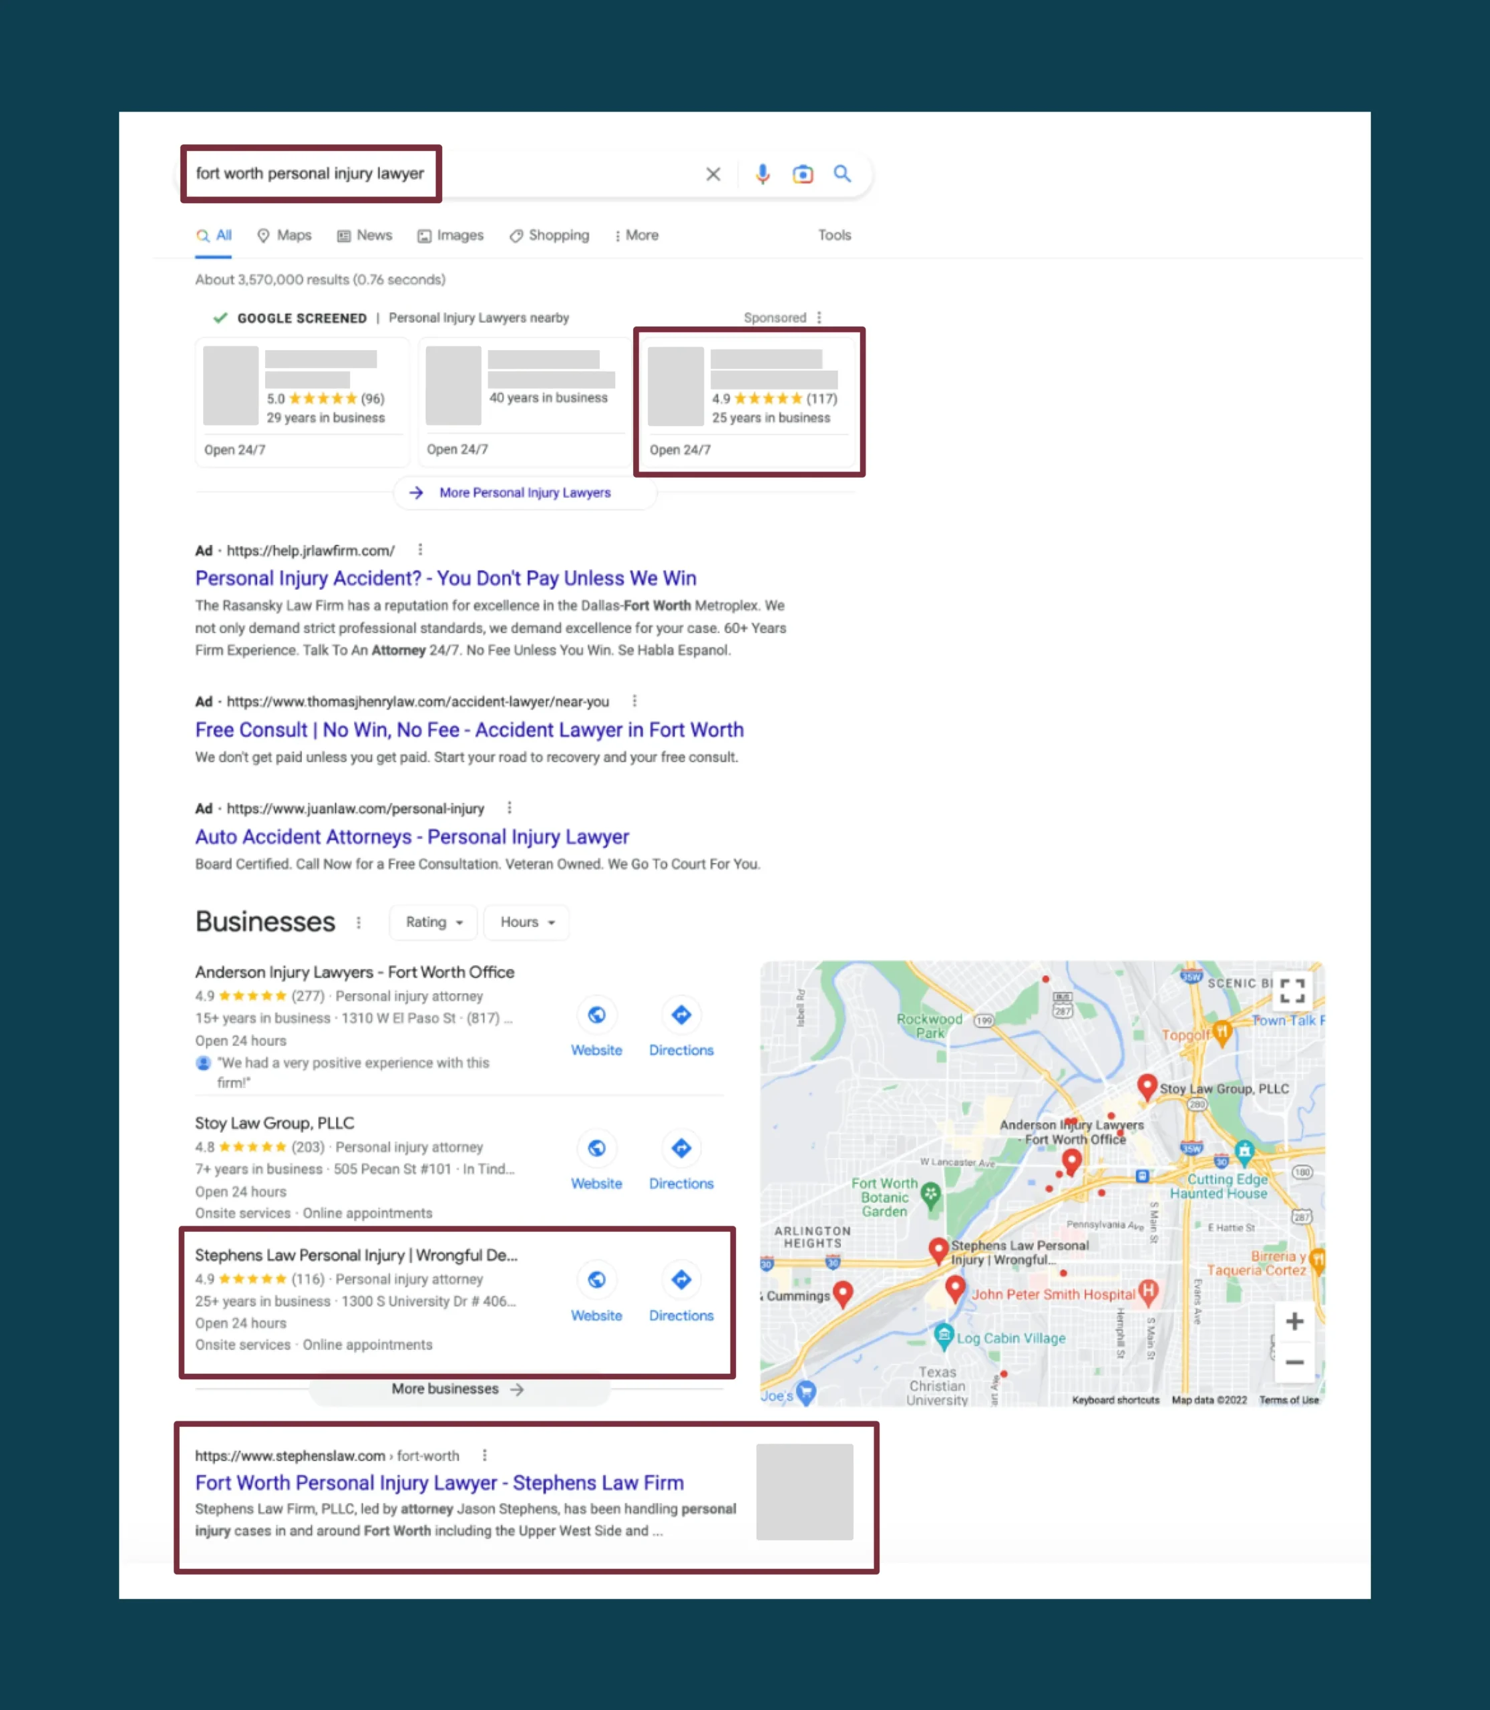Click More Personal Injury Lawyers button

click(525, 492)
